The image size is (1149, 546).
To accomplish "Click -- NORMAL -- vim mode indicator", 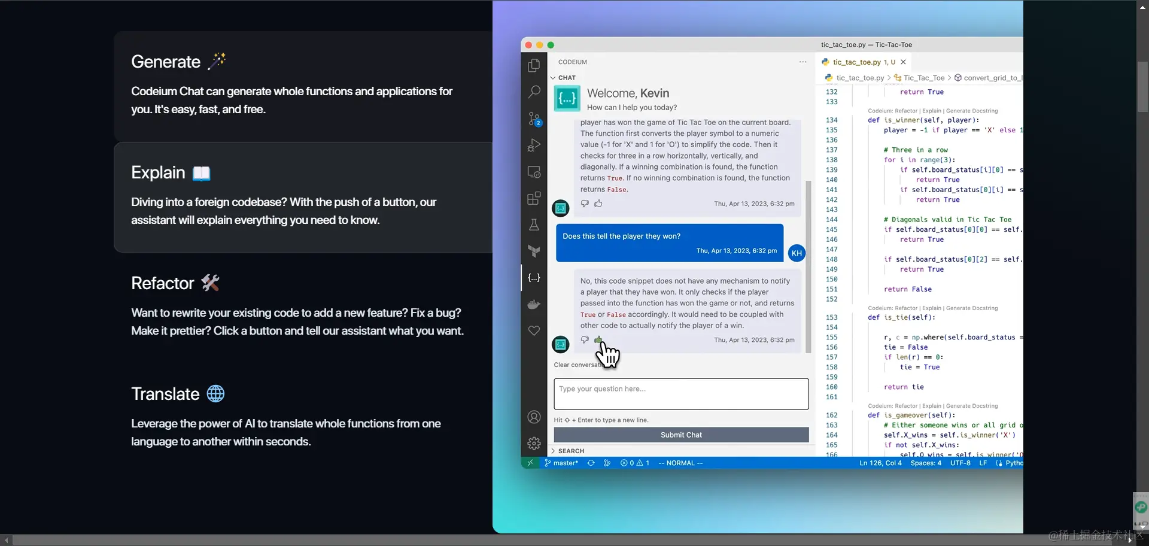I will [680, 463].
